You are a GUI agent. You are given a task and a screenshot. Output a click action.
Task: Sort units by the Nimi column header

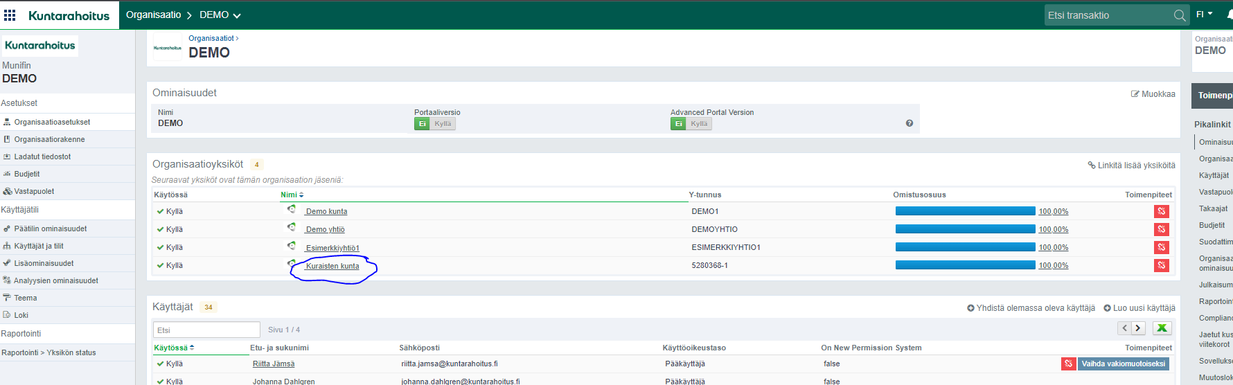[292, 195]
